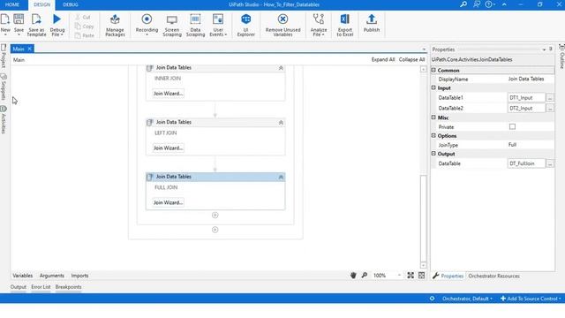The width and height of the screenshot is (565, 318).
Task: Fit workflow to screen
Action: tap(411, 275)
